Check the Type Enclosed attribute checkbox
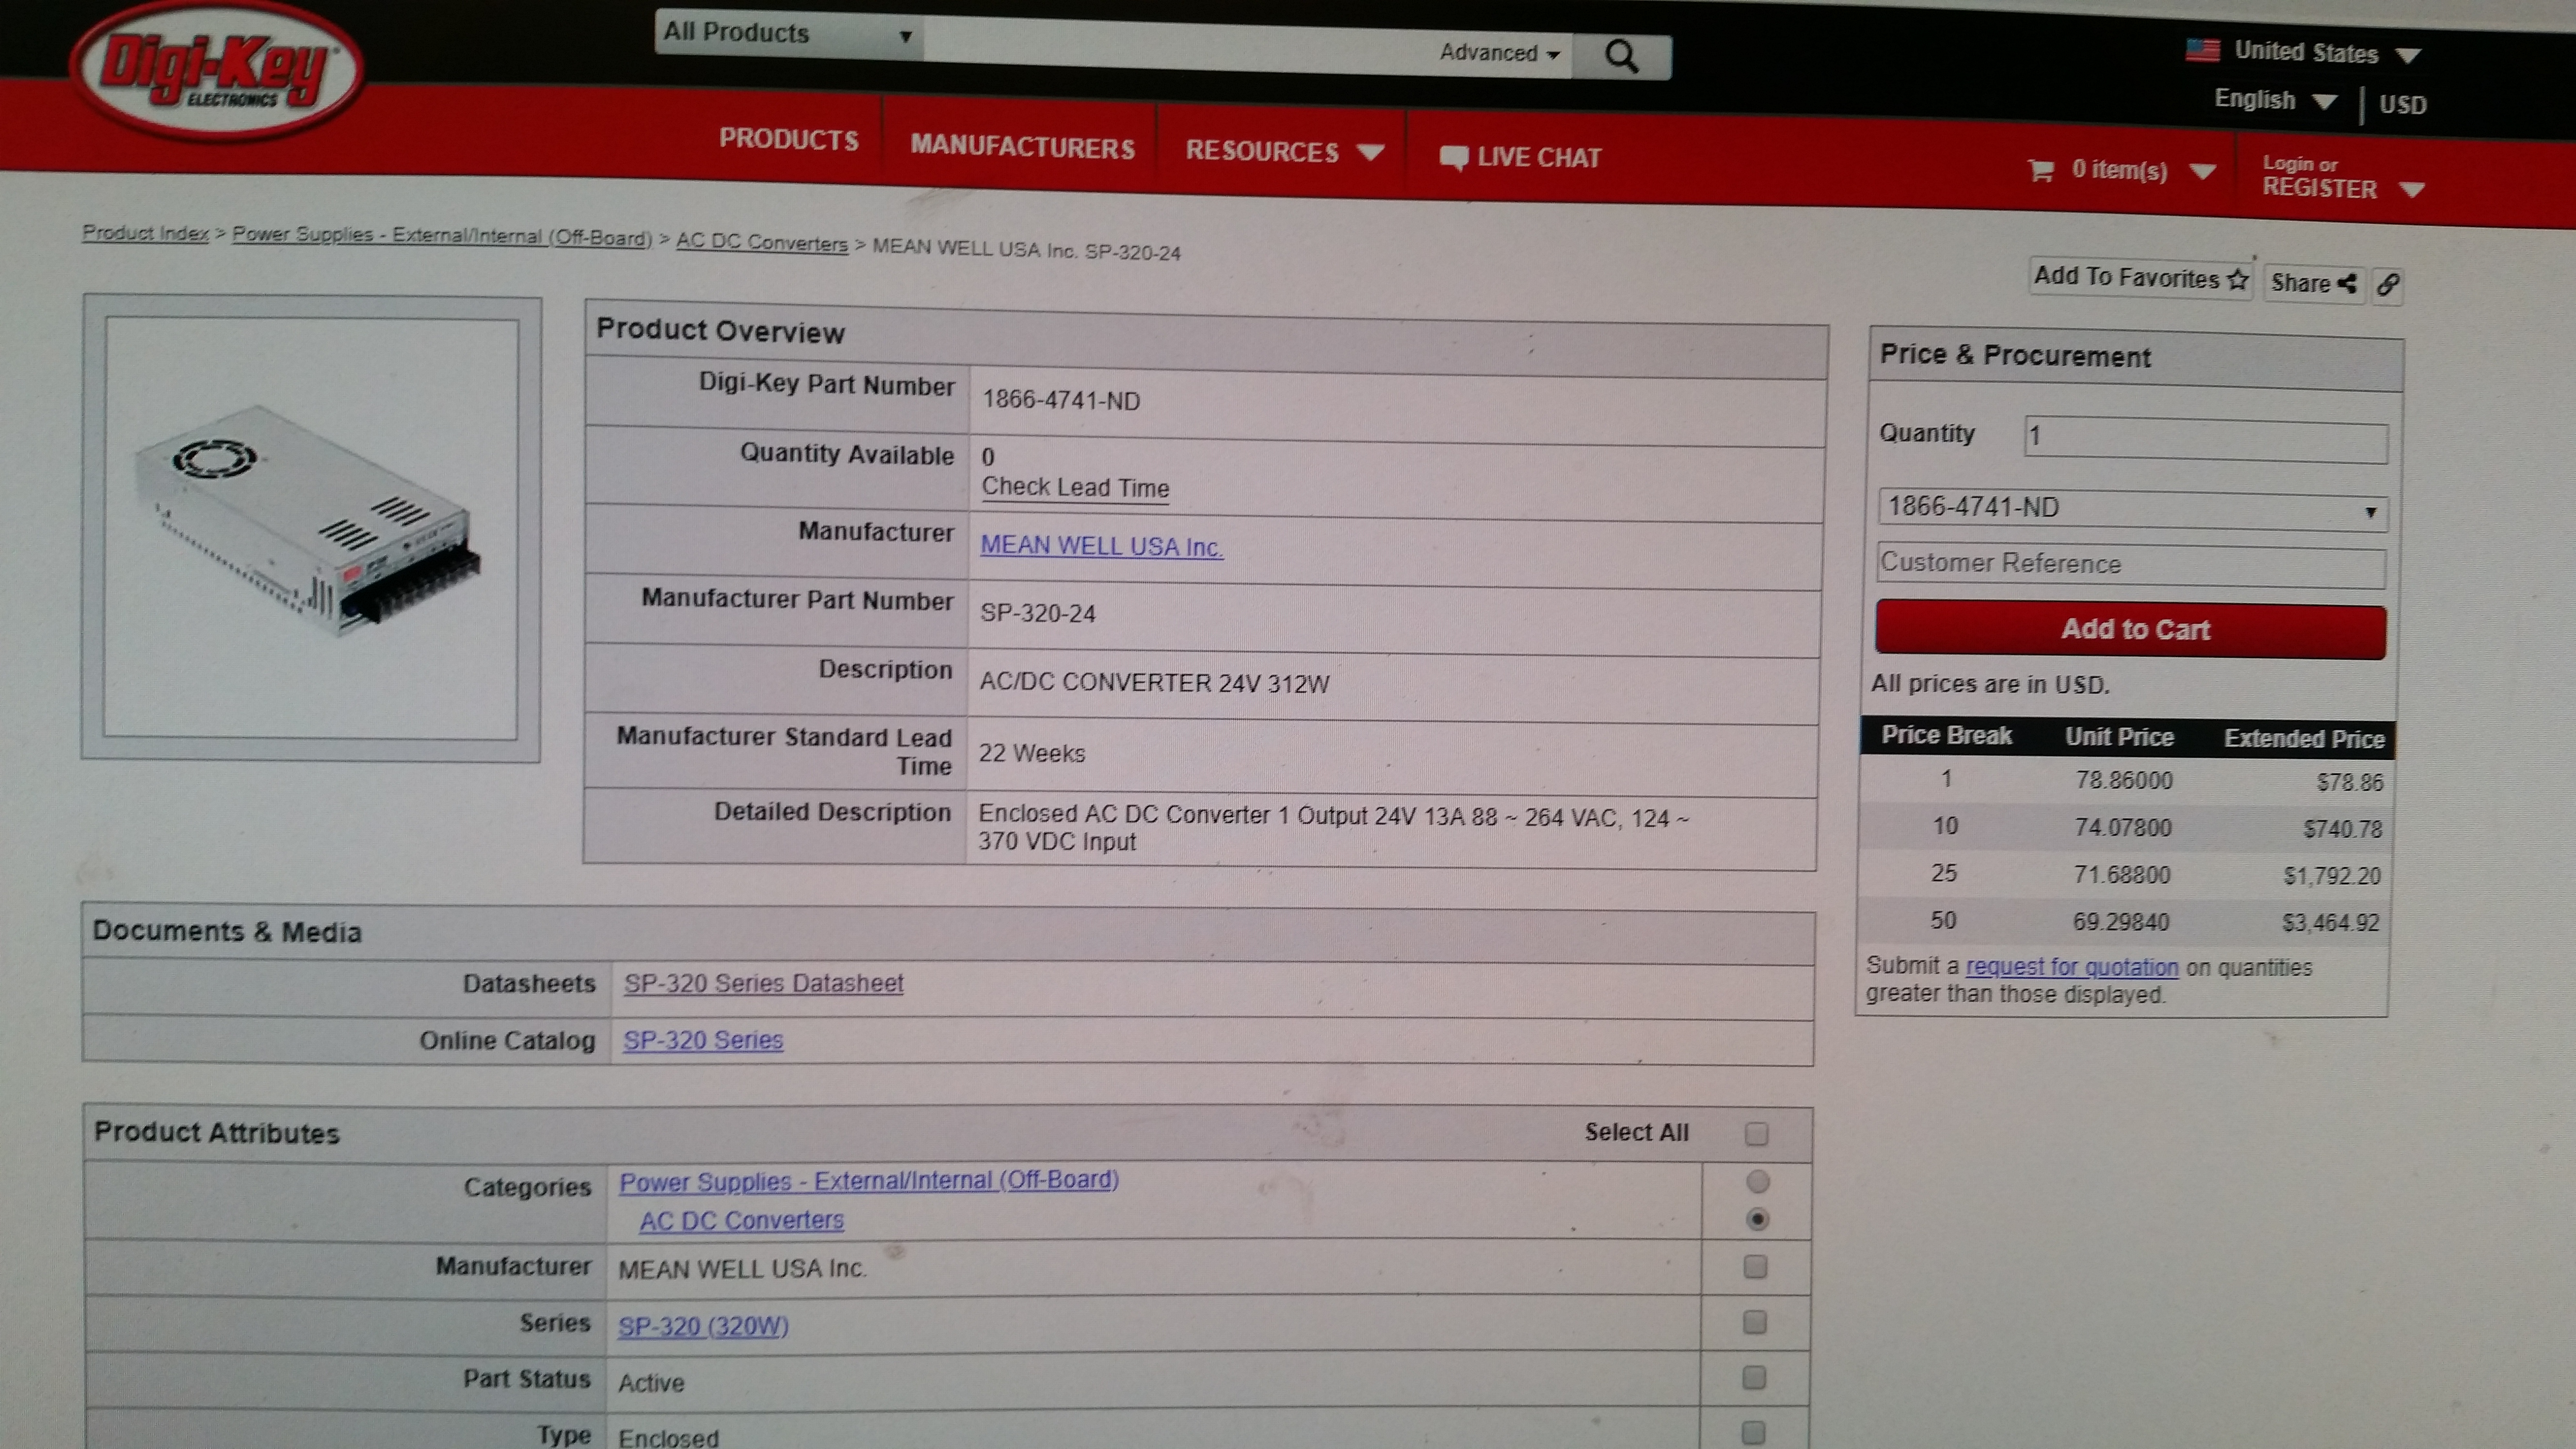The image size is (2576, 1449). [x=1753, y=1433]
